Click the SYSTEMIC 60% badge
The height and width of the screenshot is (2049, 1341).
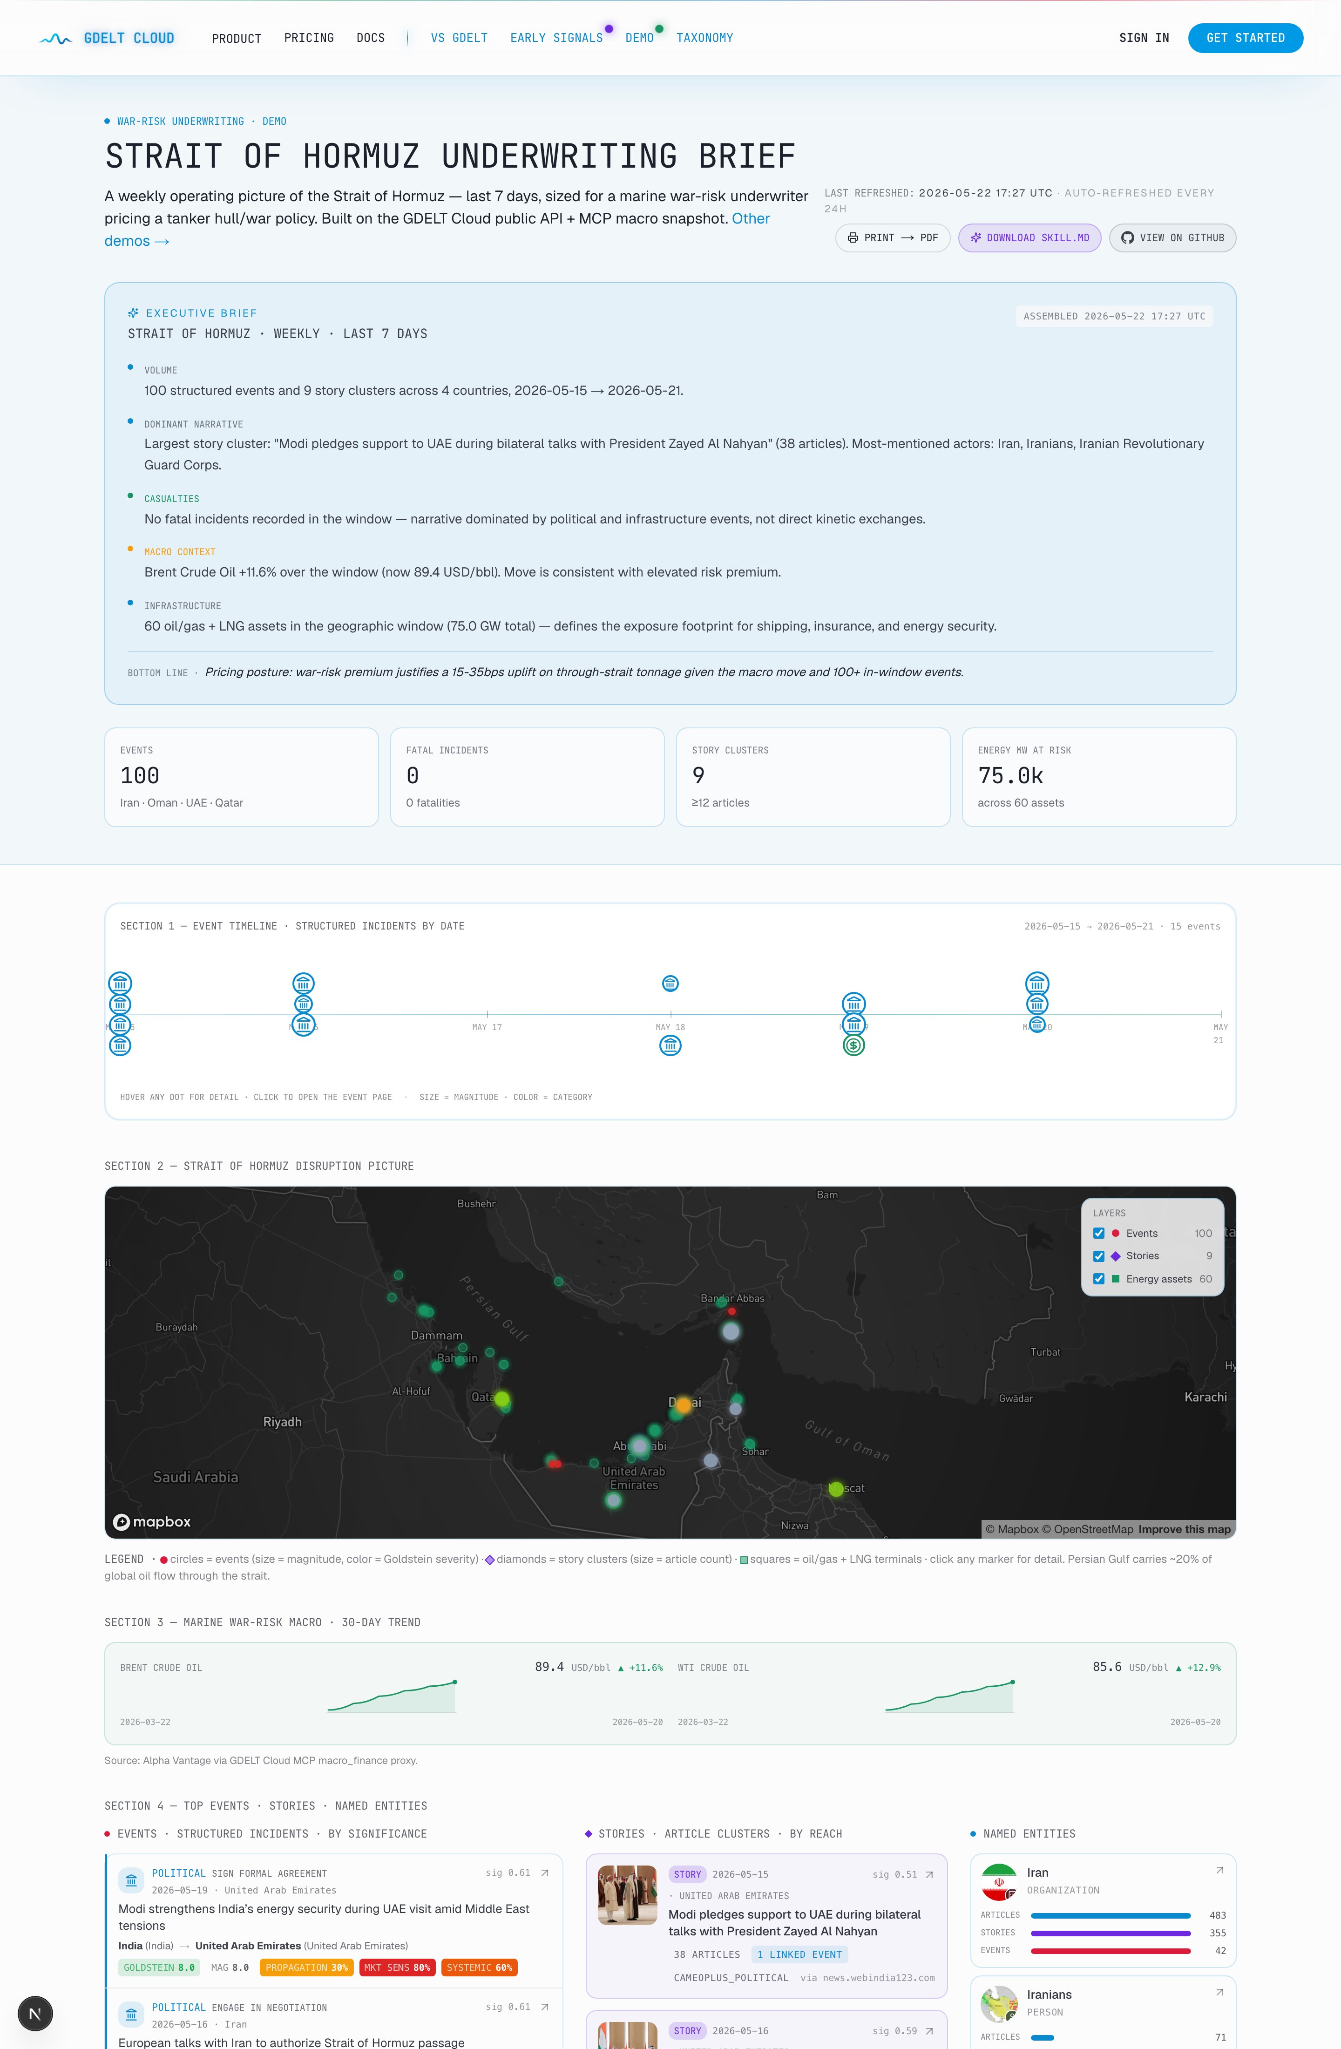pos(480,1967)
